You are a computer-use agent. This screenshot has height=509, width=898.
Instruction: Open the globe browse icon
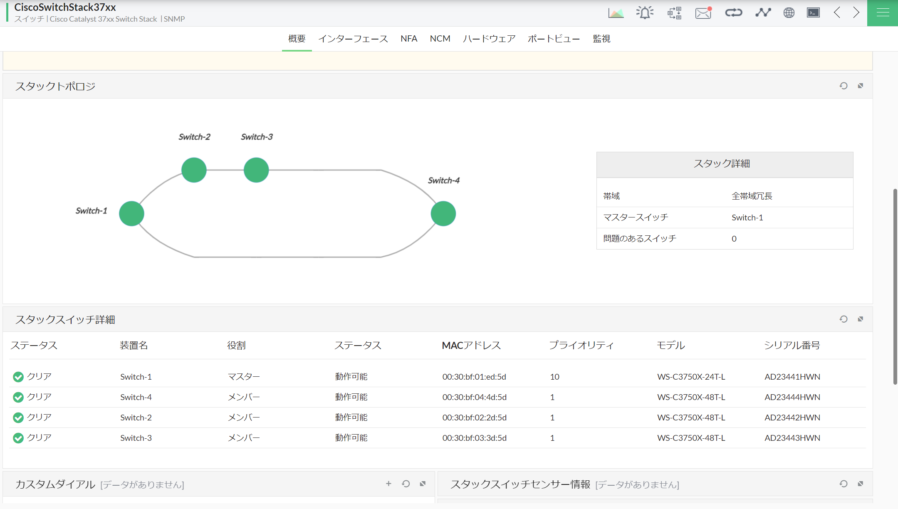(789, 13)
